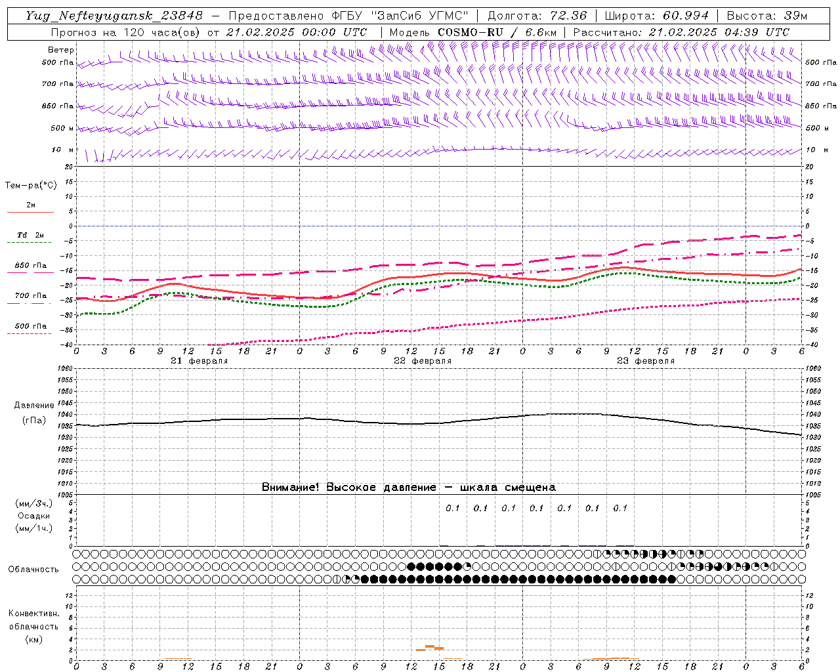Viewport: 840px width, 672px height.
Task: Click the Модель COSMO-RU / 6.6км label
Action: pyautogui.click(x=472, y=32)
